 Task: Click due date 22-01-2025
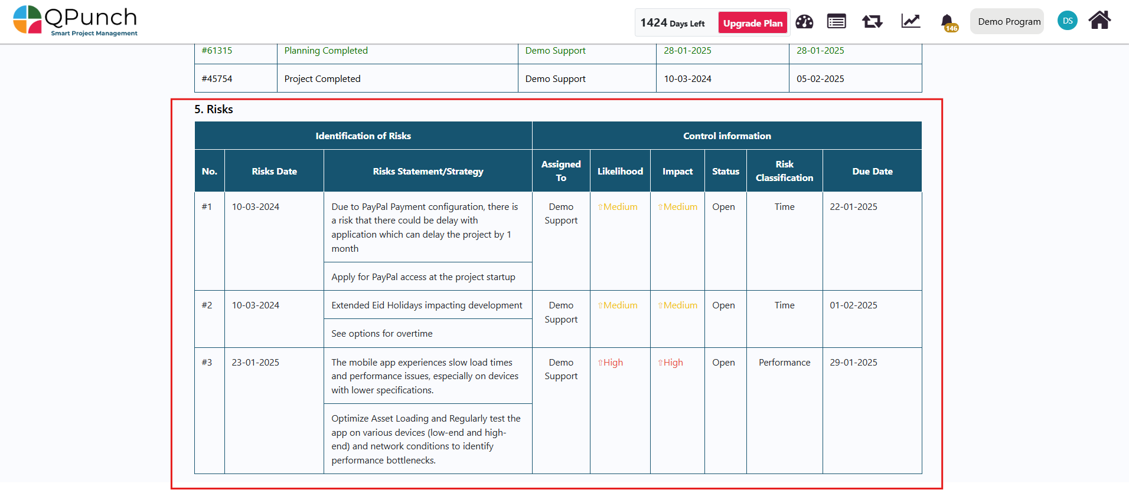(853, 207)
